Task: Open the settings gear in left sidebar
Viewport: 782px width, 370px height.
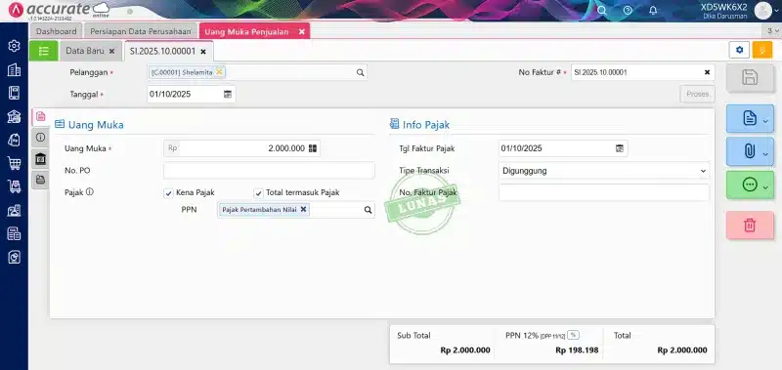Action: tap(14, 46)
